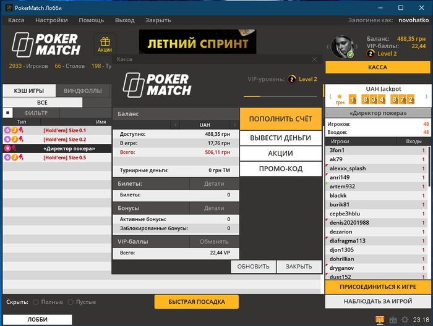The height and width of the screenshot is (326, 433).
Task: Open the ФИЛЬТР panel
Action: tap(36, 113)
